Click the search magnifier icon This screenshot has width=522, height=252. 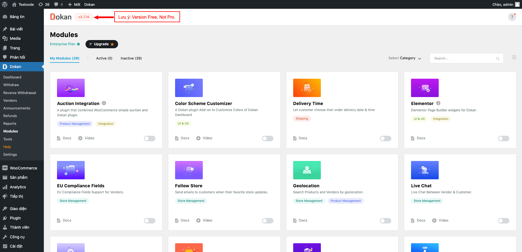[498, 58]
